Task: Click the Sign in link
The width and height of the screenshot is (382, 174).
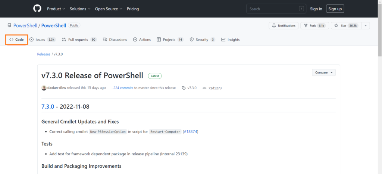Action: point(316,9)
